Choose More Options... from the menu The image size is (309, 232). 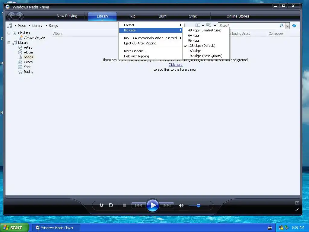[x=151, y=51]
